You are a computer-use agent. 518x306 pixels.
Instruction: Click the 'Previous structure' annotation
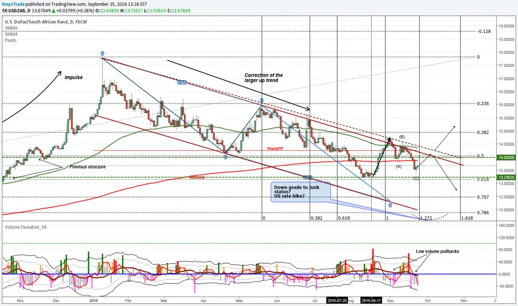(88, 167)
